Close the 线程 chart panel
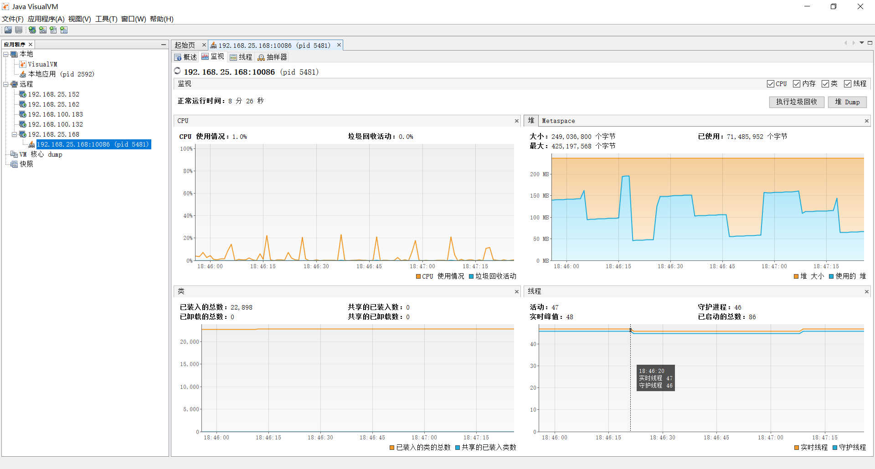 (867, 292)
